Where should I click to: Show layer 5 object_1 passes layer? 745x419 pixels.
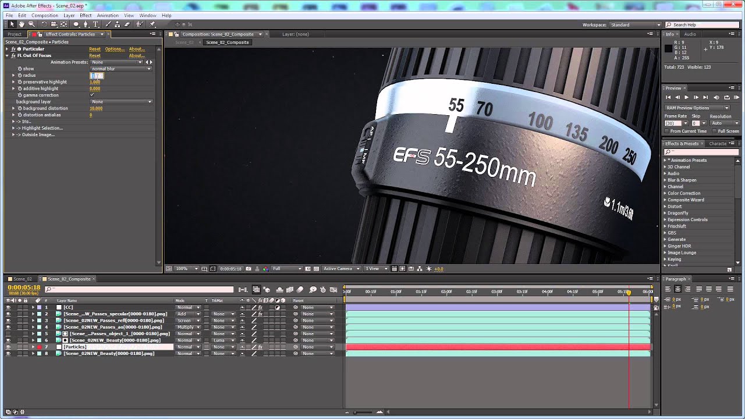pyautogui.click(x=8, y=333)
